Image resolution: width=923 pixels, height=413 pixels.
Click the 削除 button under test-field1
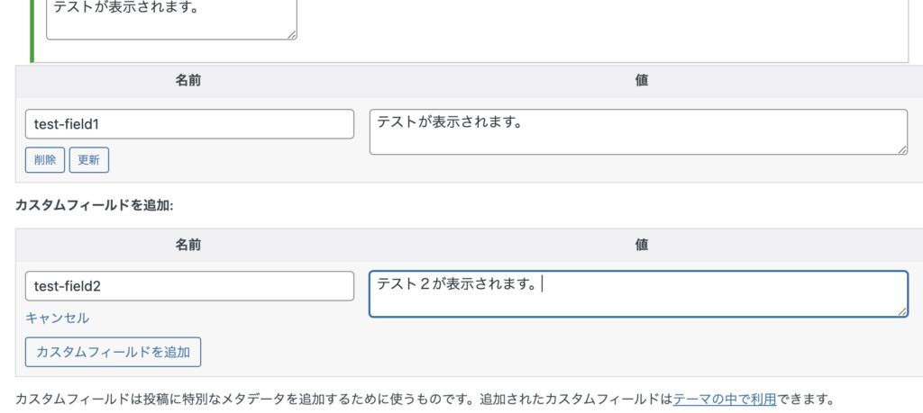pos(45,160)
